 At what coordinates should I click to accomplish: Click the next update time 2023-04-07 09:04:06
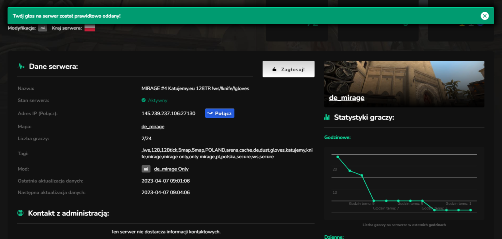coord(166,193)
